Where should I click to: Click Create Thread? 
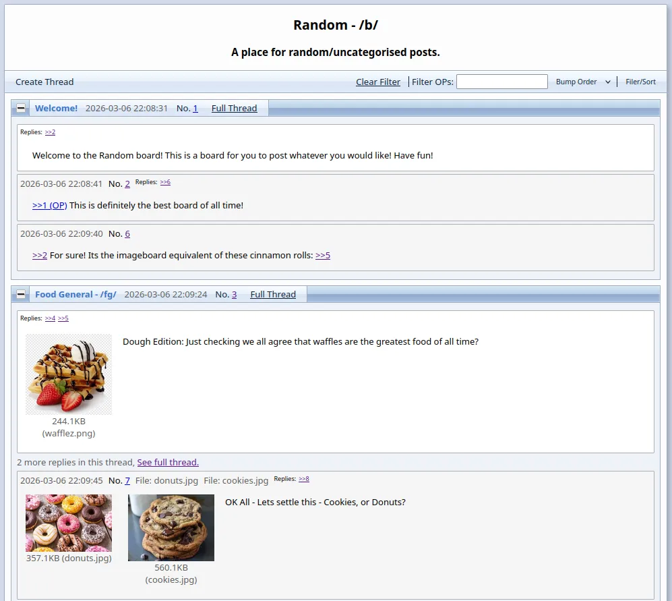pos(44,82)
